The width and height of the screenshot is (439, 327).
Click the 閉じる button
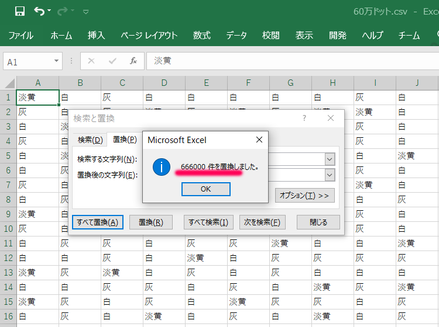pyautogui.click(x=318, y=222)
